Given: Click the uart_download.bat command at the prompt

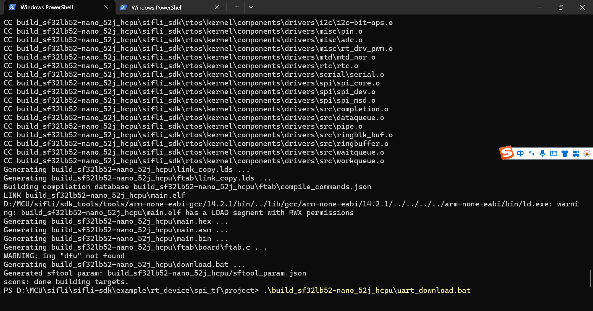Looking at the screenshot, I should (x=367, y=290).
